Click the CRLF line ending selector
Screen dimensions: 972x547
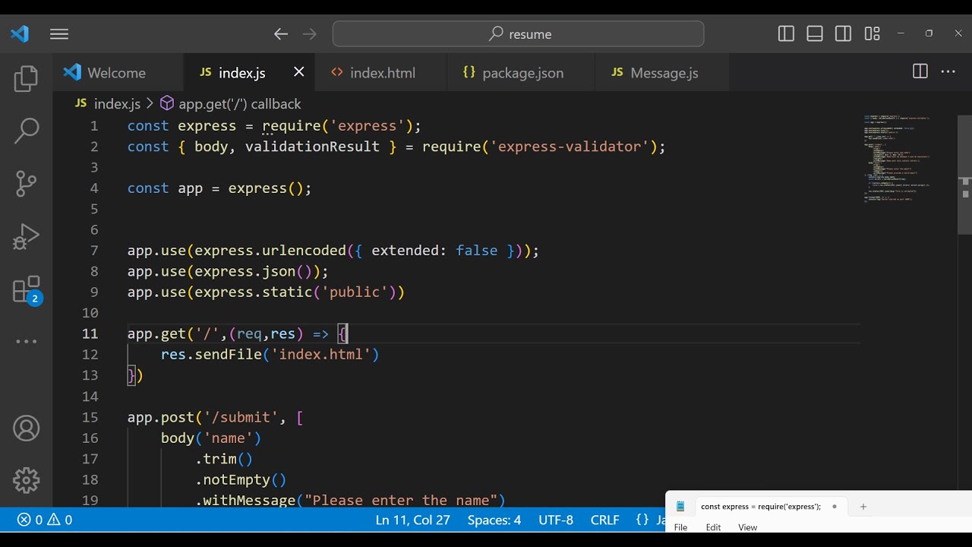click(x=604, y=520)
